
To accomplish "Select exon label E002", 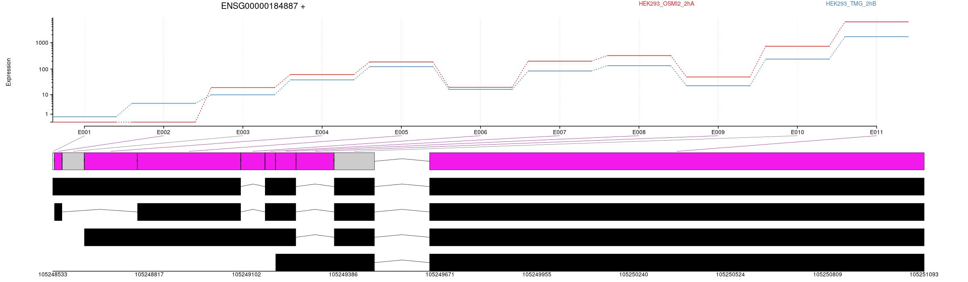I will (x=163, y=132).
